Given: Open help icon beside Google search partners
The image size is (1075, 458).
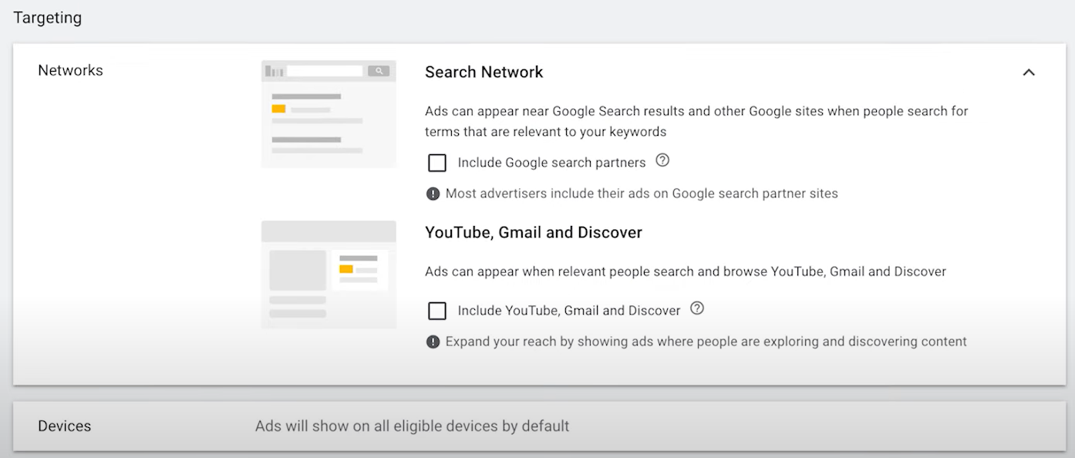Looking at the screenshot, I should pos(662,161).
